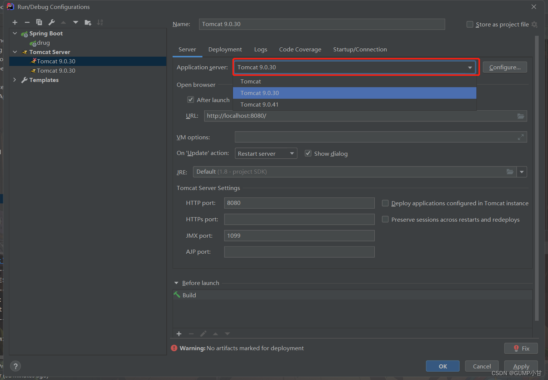Click the Configure... button

(x=505, y=67)
